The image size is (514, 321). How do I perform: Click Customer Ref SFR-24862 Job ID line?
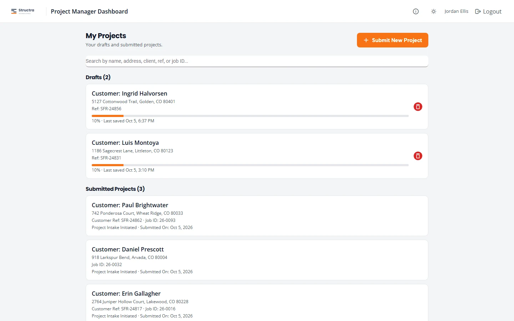pos(133,220)
